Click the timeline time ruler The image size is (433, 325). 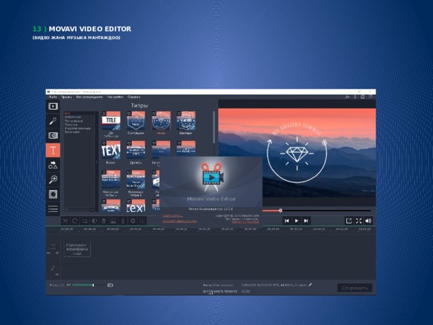pyautogui.click(x=218, y=229)
